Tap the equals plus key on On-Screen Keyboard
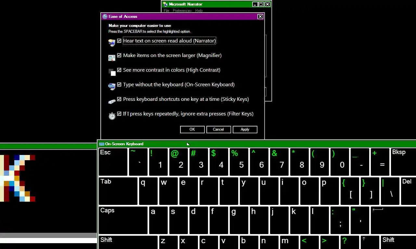Viewport: 416px width, 249px height. click(x=380, y=162)
